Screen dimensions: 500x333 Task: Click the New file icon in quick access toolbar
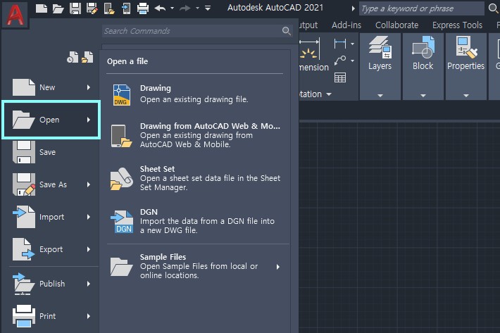(x=41, y=8)
